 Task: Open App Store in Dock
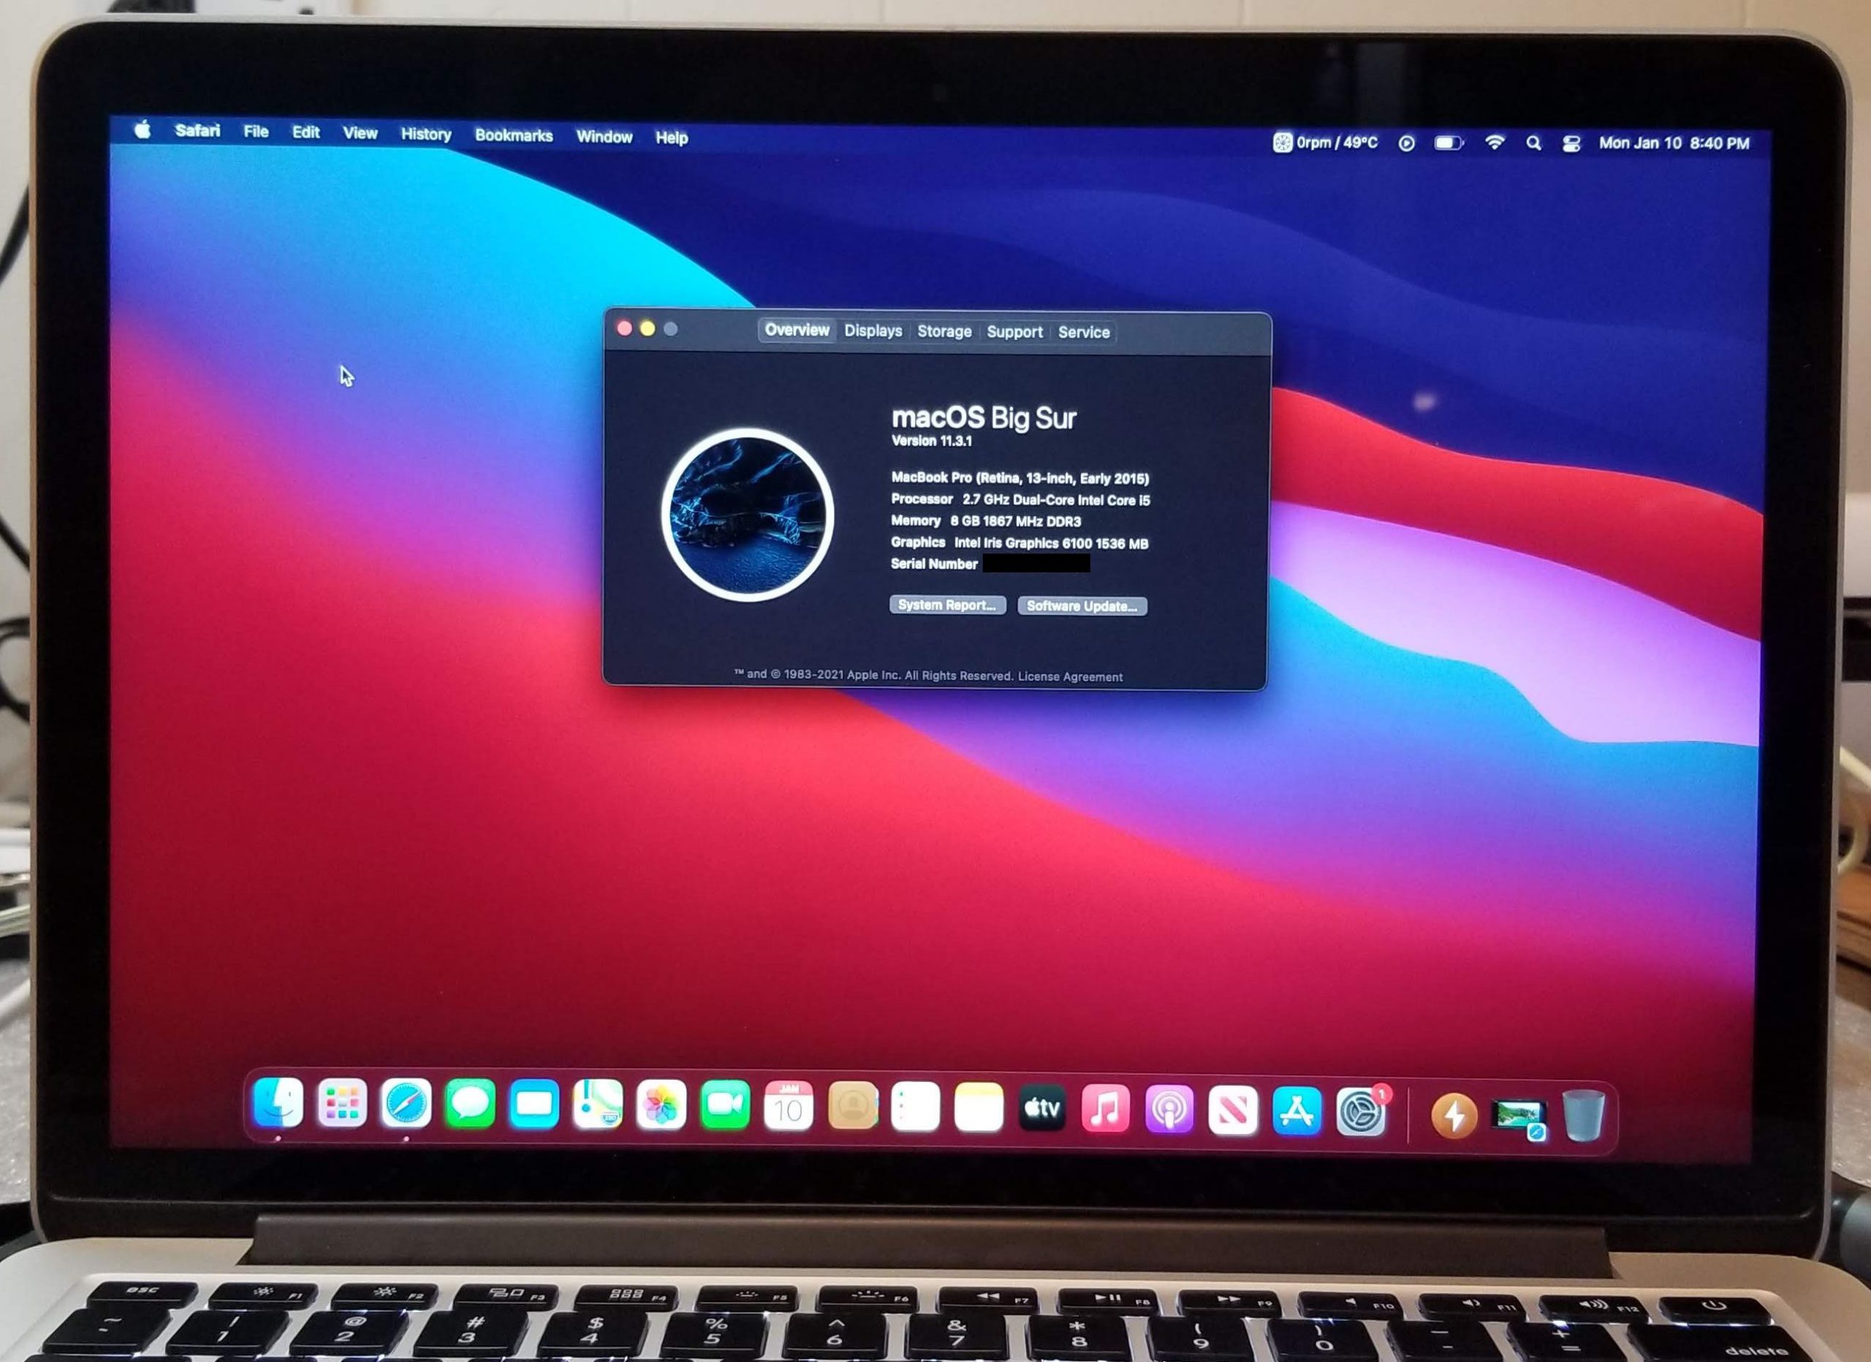[1297, 1111]
